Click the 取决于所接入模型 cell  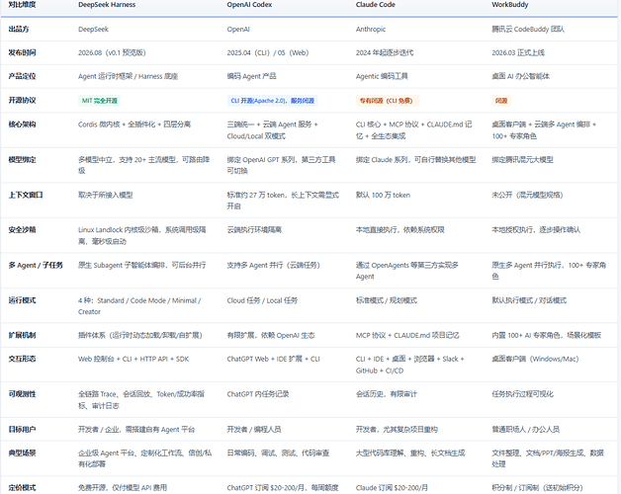[106, 195]
